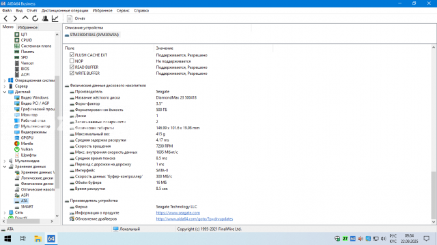Select GPGPU tree item
The width and height of the screenshot is (437, 245).
point(27,137)
